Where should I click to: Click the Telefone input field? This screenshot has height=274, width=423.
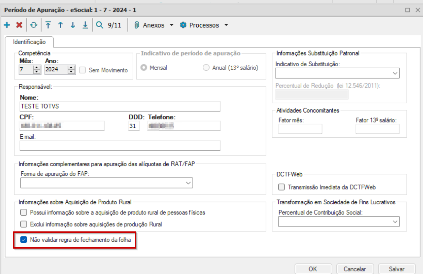(x=184, y=126)
